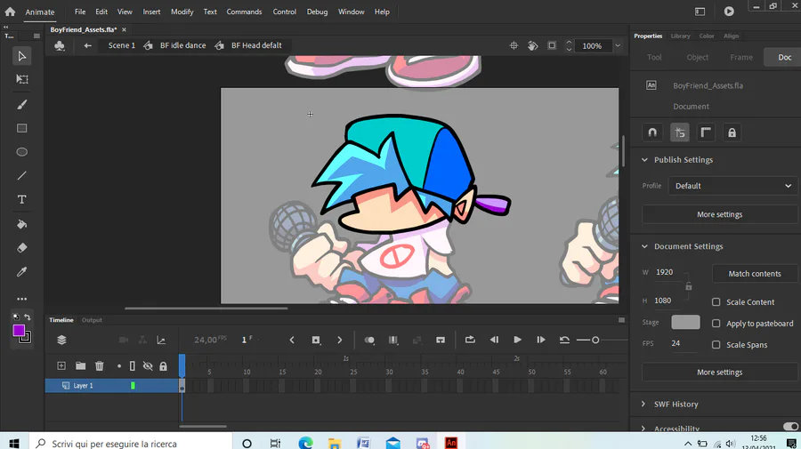The height and width of the screenshot is (449, 801).
Task: Click the insert keyframe icon
Action: 316,340
